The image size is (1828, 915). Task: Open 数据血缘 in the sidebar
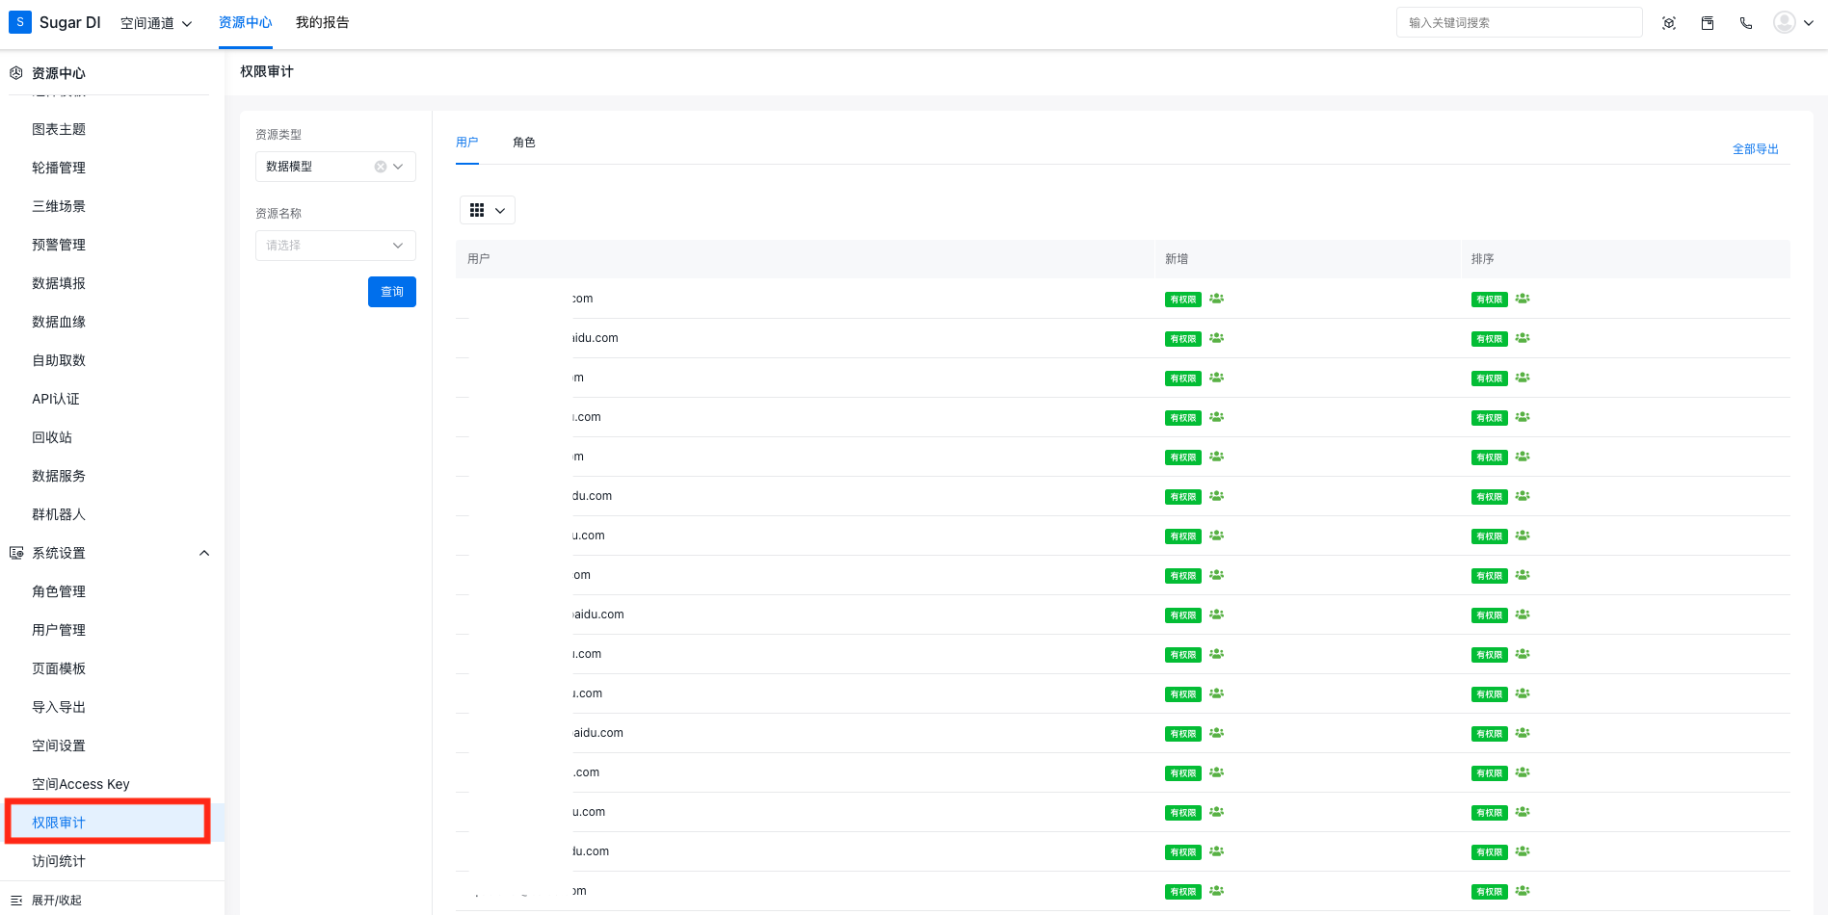(59, 322)
